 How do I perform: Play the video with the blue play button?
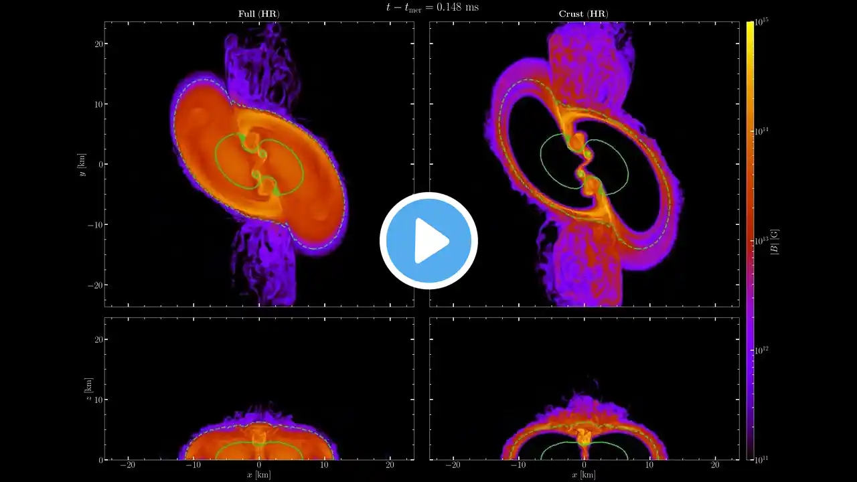pyautogui.click(x=428, y=241)
